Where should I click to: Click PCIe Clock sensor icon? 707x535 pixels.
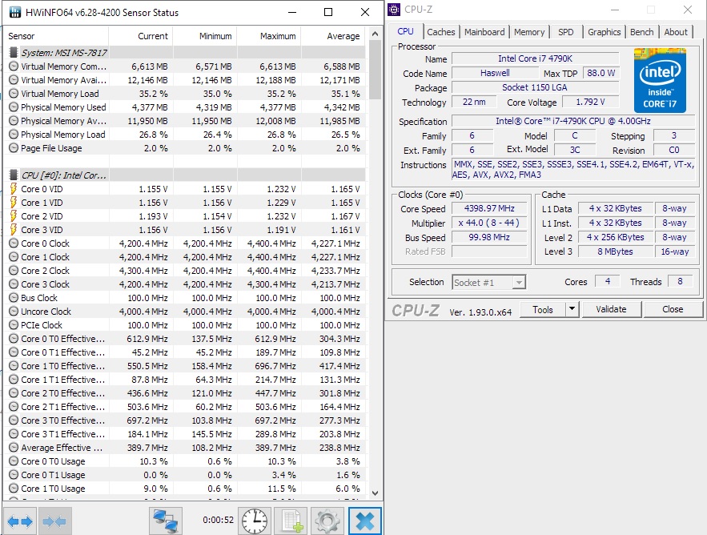(14, 325)
